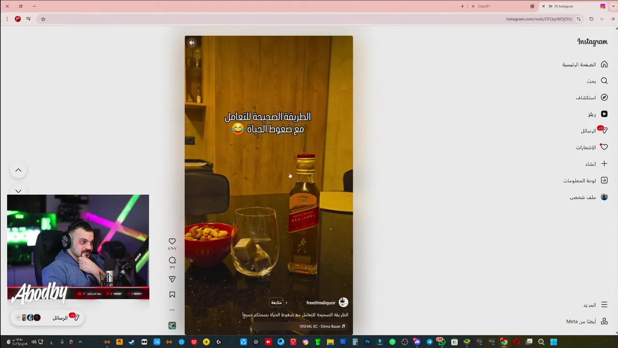618x348 pixels.
Task: Expand المزيد more menu
Action: [595, 305]
